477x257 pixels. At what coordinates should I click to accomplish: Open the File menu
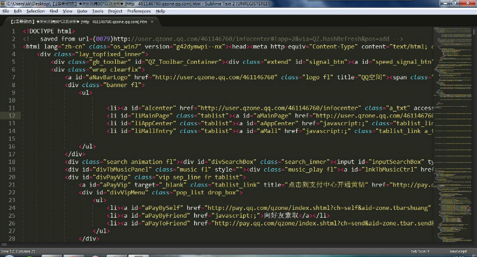pos(5,11)
